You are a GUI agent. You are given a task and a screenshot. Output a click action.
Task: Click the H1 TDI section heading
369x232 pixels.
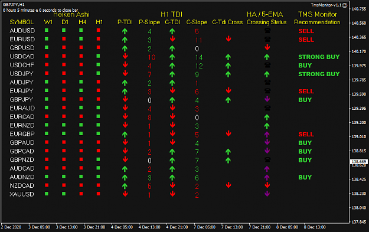point(172,14)
